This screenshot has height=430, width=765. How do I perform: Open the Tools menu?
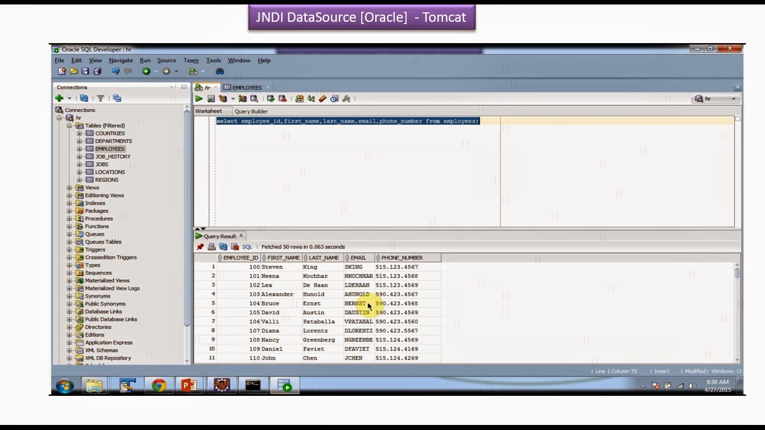(x=213, y=60)
